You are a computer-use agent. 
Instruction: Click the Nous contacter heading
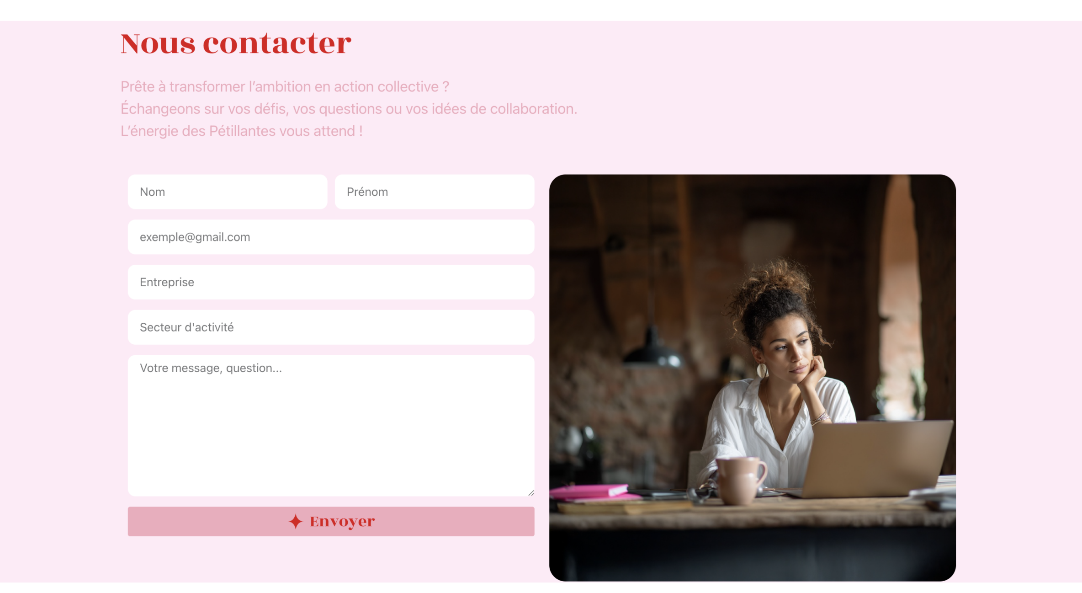coord(236,43)
